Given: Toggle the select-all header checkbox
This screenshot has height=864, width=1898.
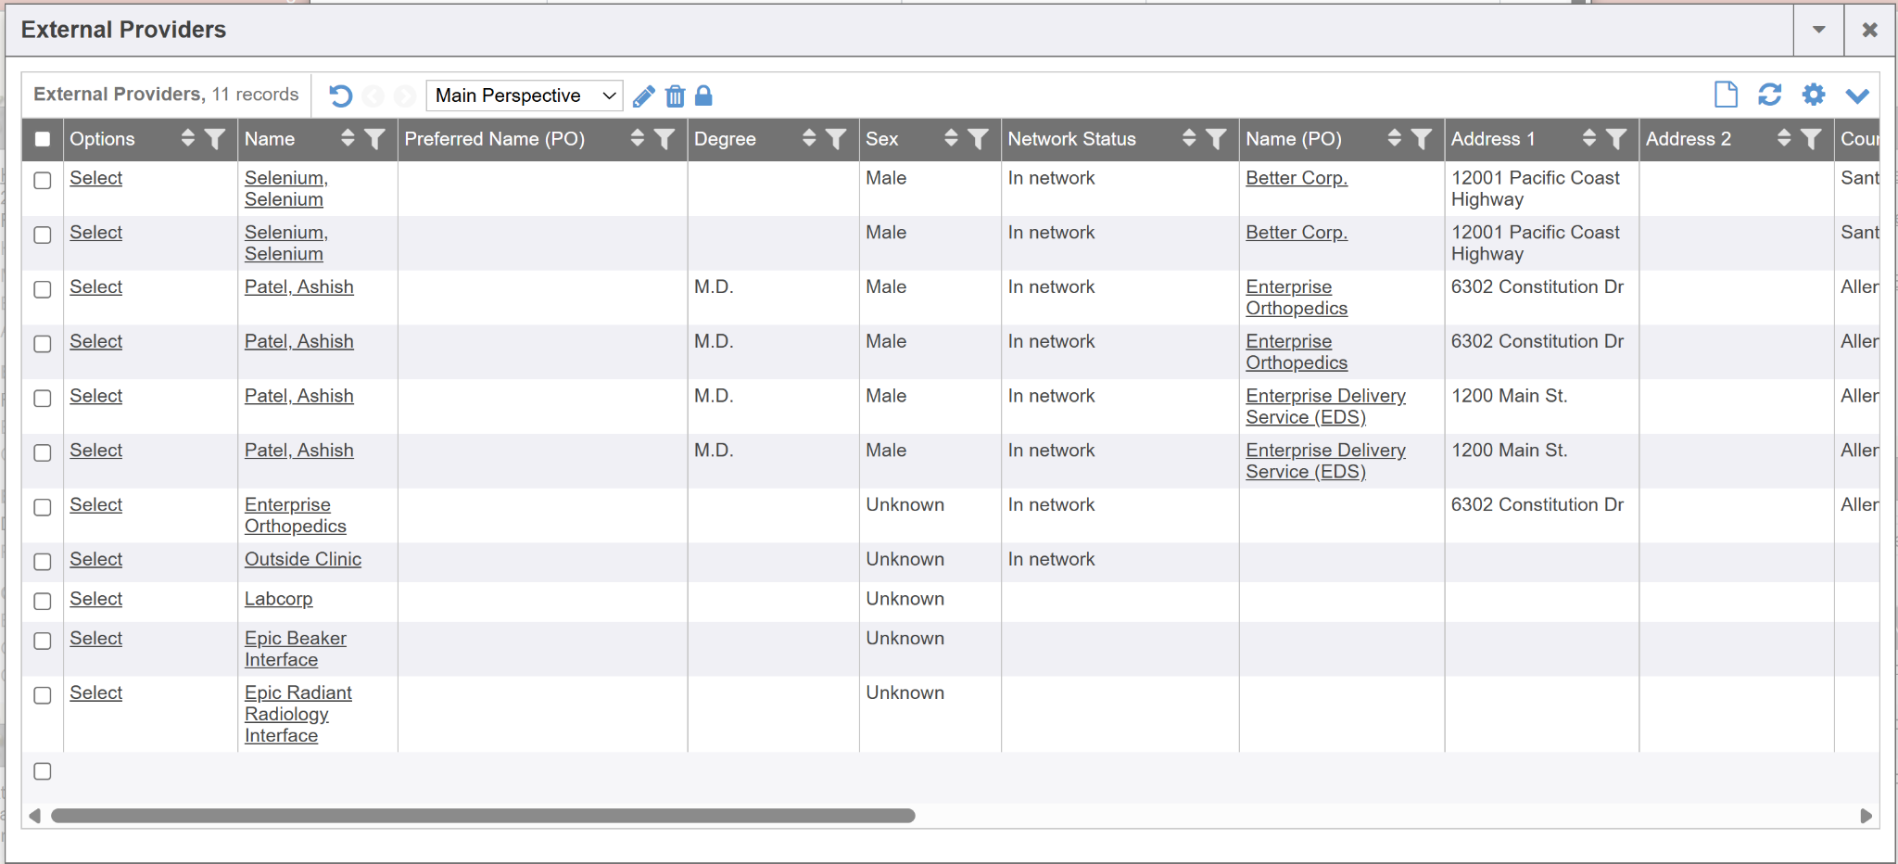Looking at the screenshot, I should pos(43,139).
